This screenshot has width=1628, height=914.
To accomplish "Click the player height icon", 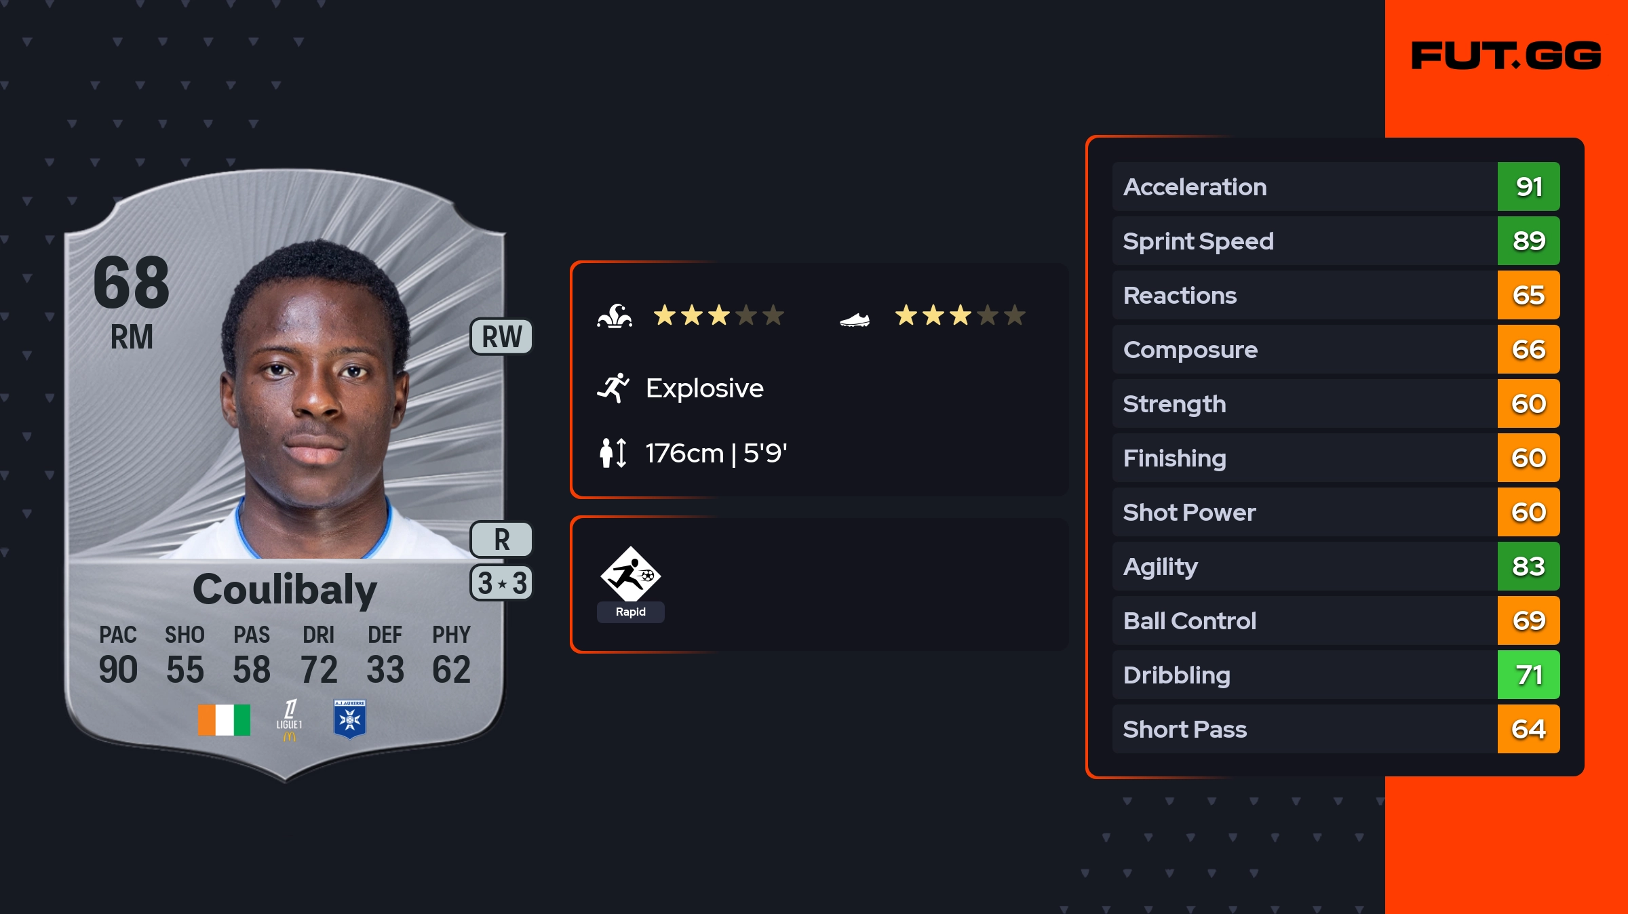I will (x=613, y=453).
